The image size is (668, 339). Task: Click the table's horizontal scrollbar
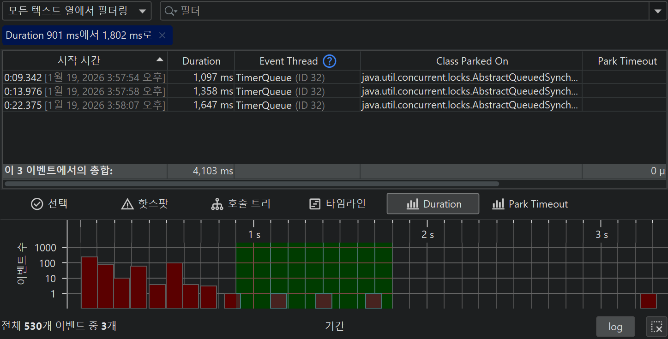(252, 184)
